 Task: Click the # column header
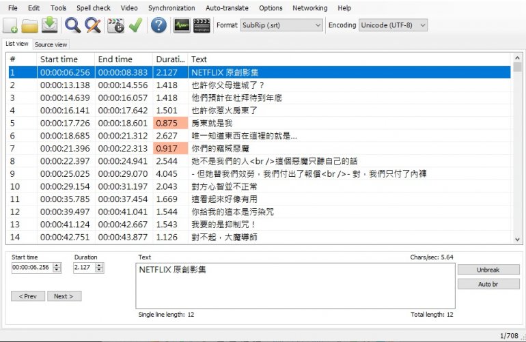point(22,59)
